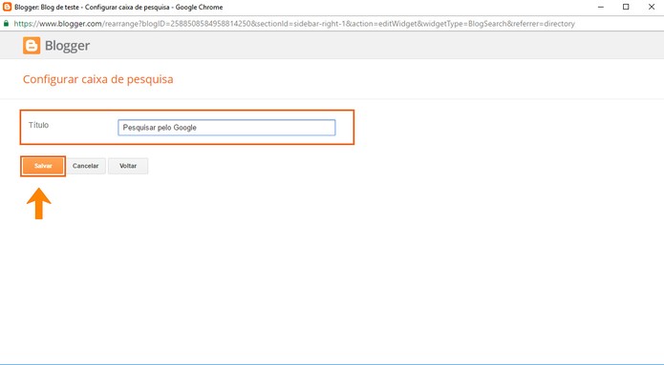Go back using the Voltar button
The image size is (664, 365).
(128, 166)
